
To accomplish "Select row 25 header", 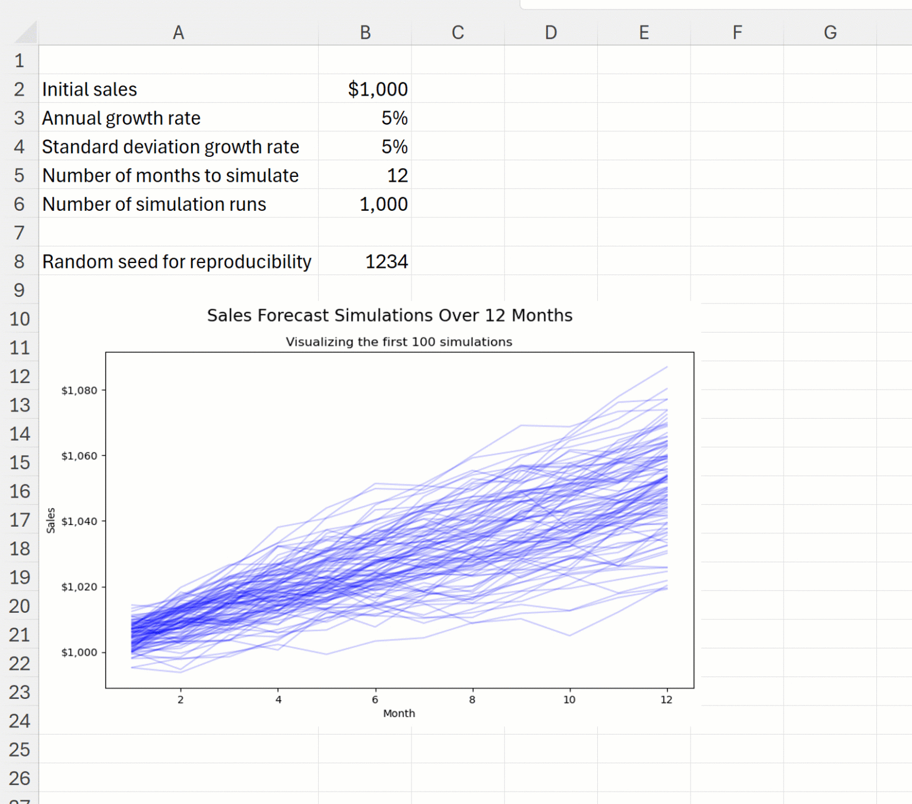I will [x=20, y=749].
